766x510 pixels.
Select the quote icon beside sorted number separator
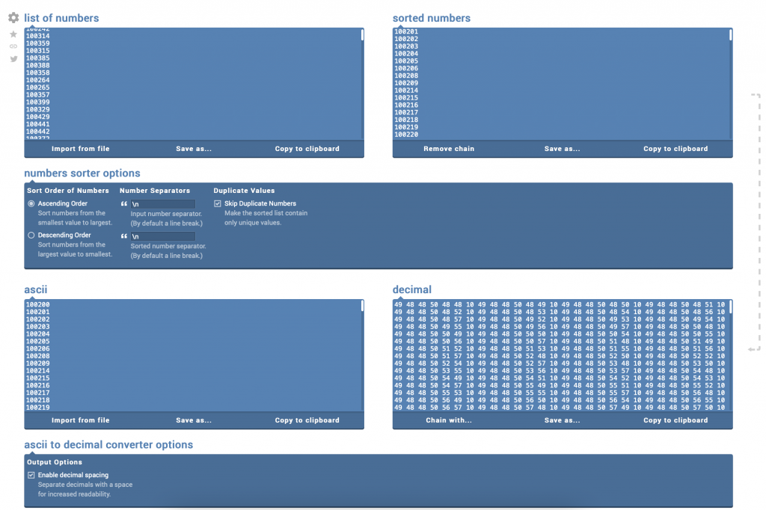tap(124, 236)
